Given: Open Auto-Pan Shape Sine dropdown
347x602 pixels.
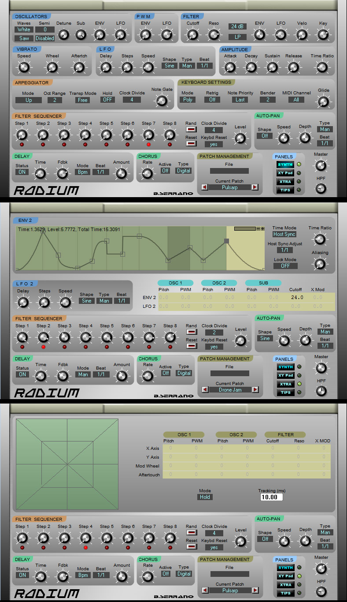Looking at the screenshot, I should tap(265, 338).
